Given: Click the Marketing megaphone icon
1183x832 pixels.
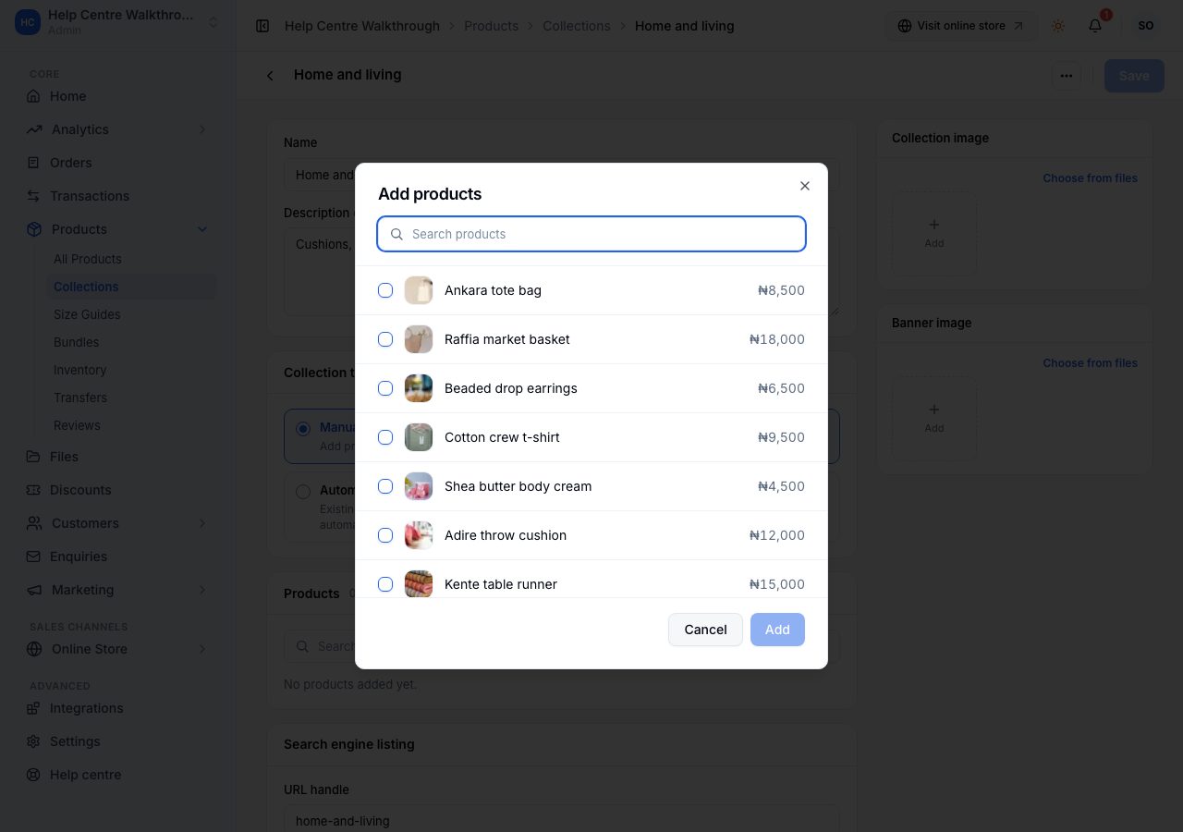Looking at the screenshot, I should pyautogui.click(x=34, y=590).
